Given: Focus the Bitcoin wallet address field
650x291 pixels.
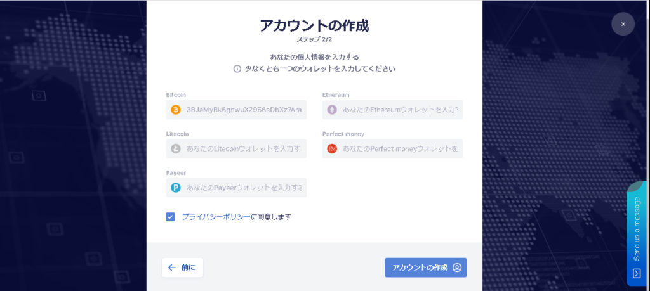Looking at the screenshot, I should [236, 110].
